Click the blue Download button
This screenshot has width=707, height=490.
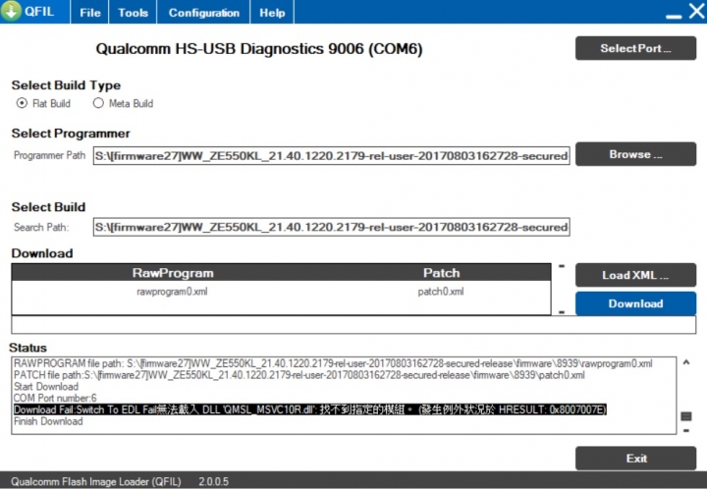coord(635,303)
